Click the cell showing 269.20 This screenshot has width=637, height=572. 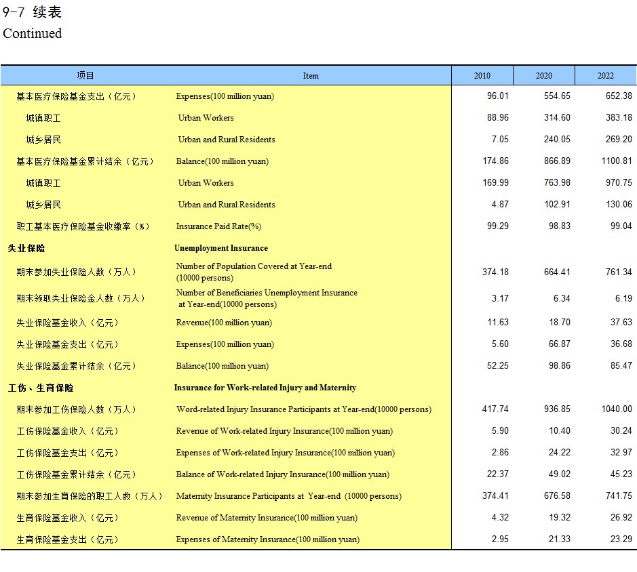point(619,139)
